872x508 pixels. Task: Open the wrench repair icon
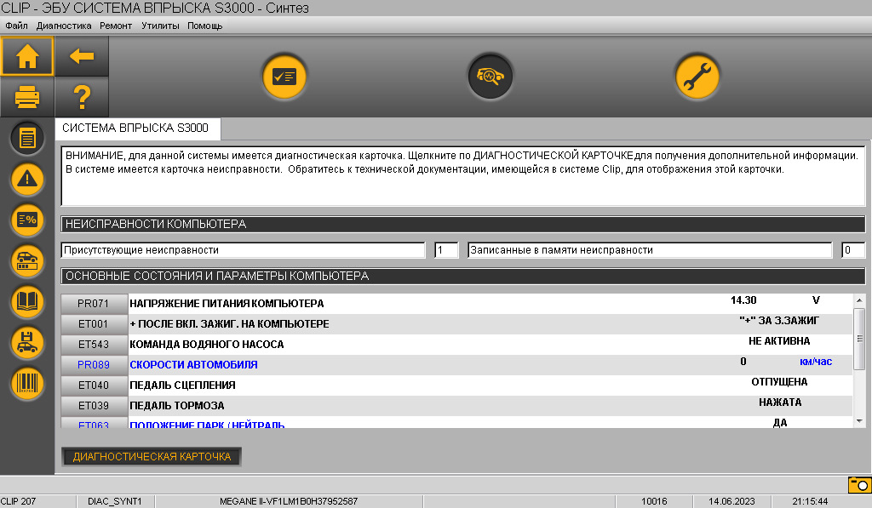pos(697,77)
